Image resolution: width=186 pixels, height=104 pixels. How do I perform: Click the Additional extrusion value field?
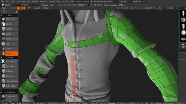(x=115, y=2)
